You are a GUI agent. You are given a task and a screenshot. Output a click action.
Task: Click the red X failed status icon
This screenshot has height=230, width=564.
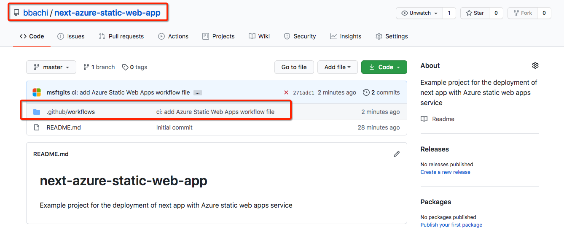click(286, 92)
